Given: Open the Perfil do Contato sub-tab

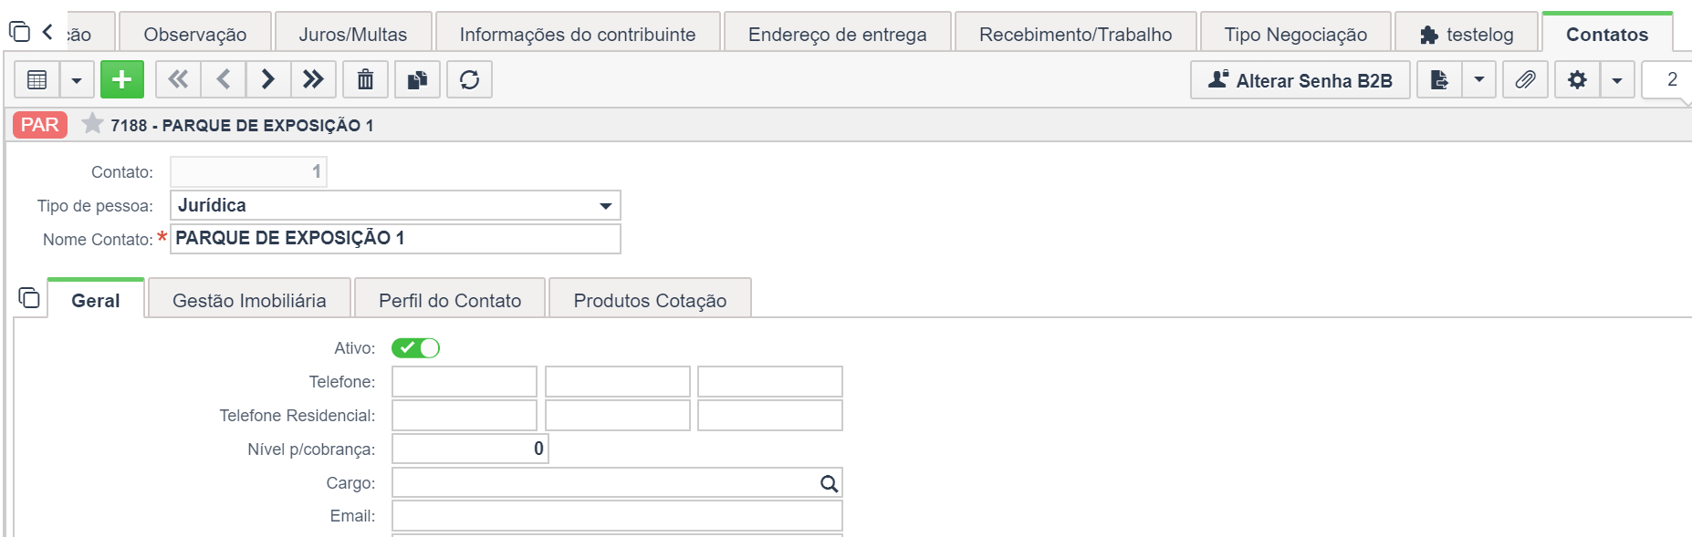Looking at the screenshot, I should [450, 300].
